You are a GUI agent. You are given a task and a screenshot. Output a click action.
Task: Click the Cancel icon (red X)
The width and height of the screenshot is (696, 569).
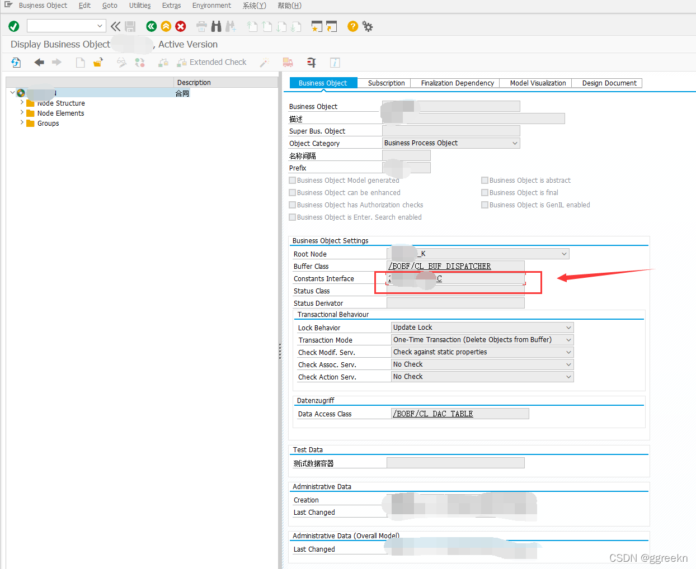[x=180, y=26]
